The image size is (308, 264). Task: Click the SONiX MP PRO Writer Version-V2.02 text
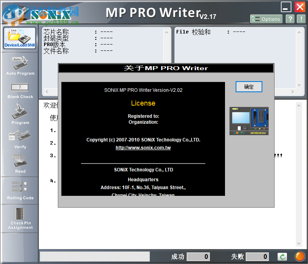tap(143, 90)
